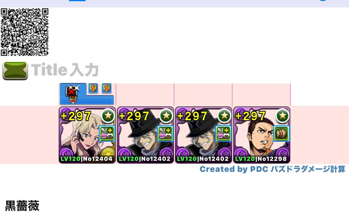This screenshot has height=222, width=349.
Task: Open monster card No12404 blonde character
Action: pos(87,135)
